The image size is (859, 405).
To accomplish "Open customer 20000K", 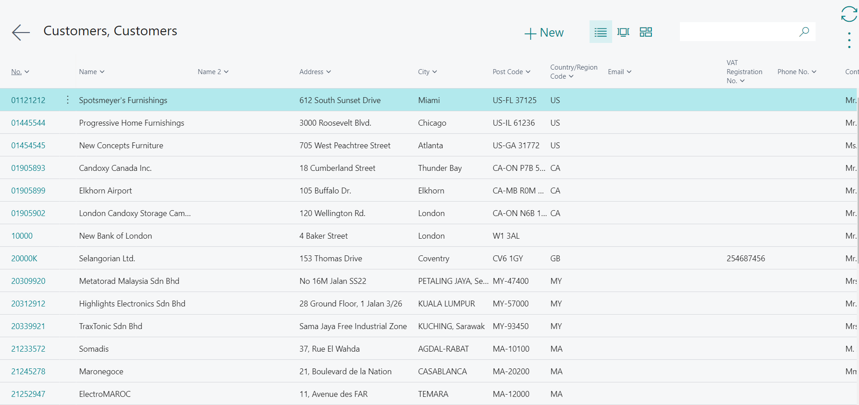I will click(x=24, y=259).
